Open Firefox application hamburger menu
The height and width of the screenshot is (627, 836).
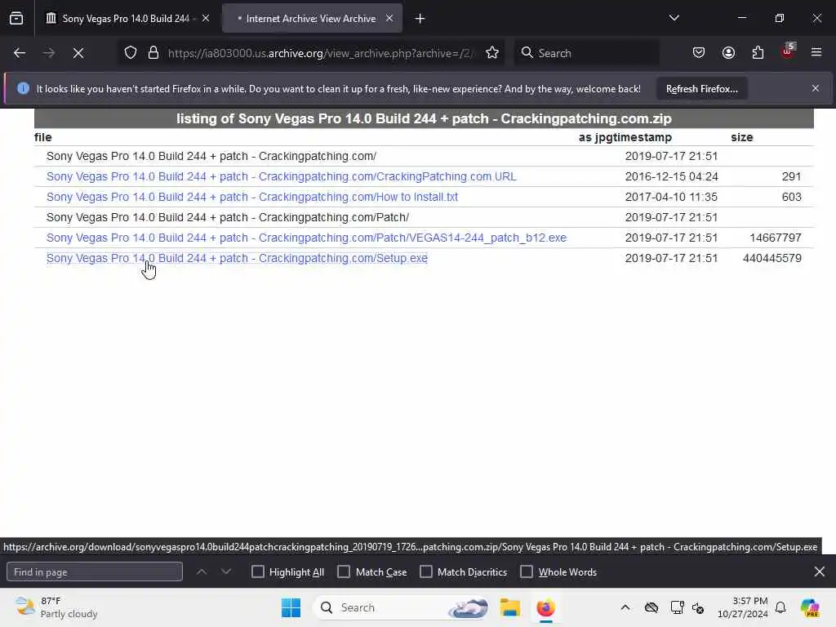pos(816,53)
